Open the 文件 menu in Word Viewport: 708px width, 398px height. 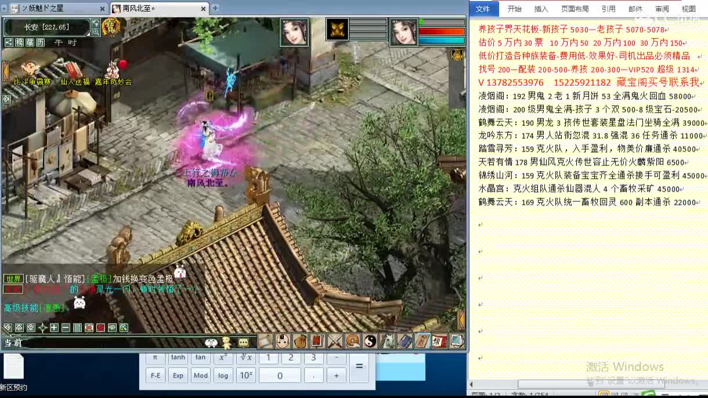[x=483, y=9]
